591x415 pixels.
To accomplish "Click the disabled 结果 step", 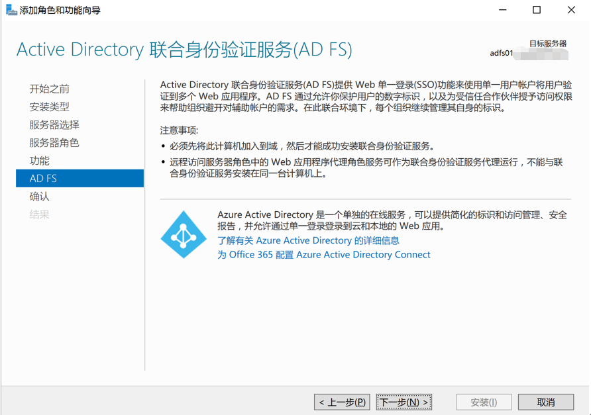I will [40, 214].
